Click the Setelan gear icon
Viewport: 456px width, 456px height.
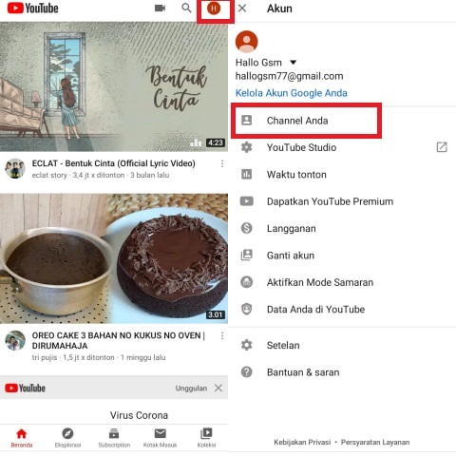pyautogui.click(x=246, y=345)
